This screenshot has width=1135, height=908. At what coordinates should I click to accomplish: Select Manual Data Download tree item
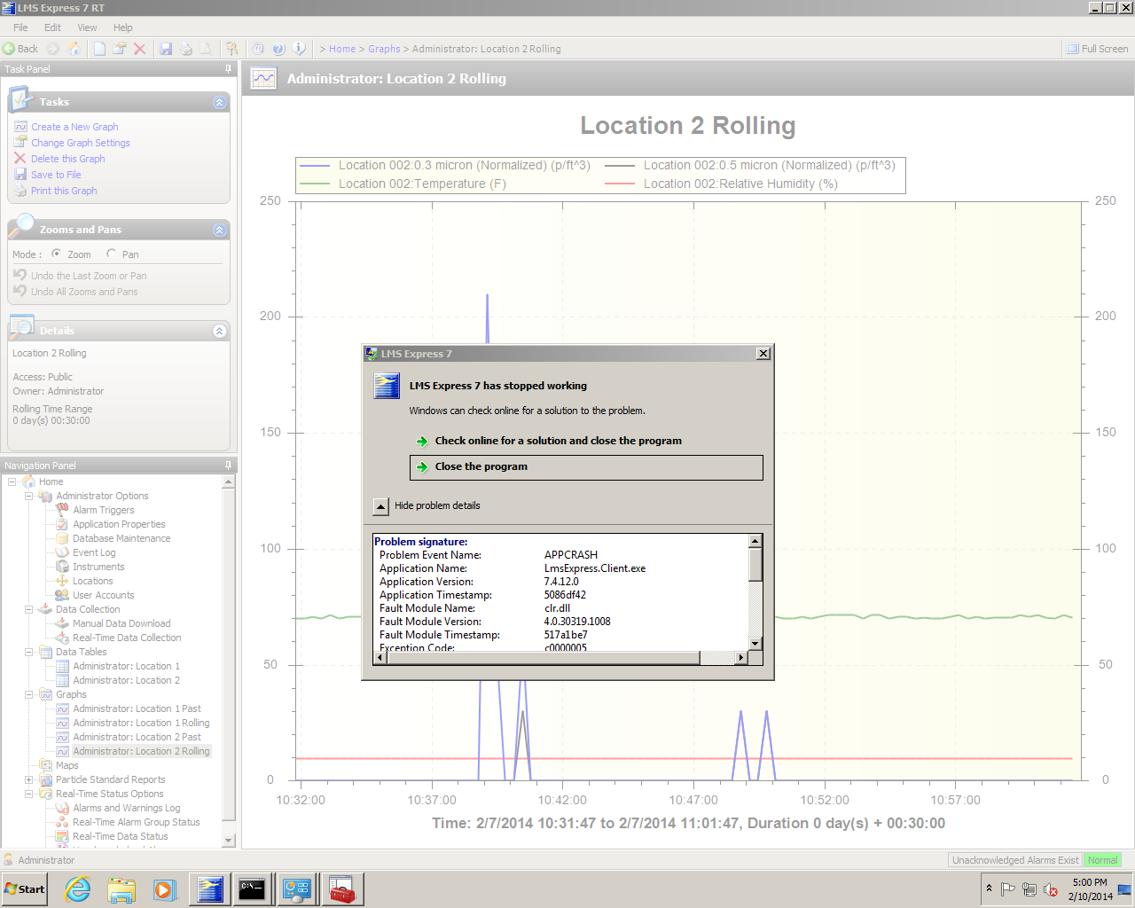click(x=121, y=623)
